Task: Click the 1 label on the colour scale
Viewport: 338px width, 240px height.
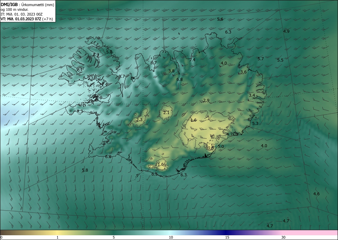Action: coord(57,237)
